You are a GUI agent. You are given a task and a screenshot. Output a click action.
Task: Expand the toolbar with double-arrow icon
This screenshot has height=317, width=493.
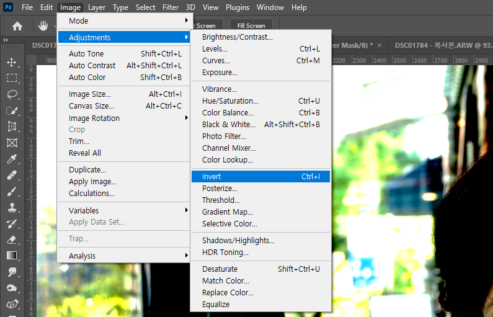pos(6,40)
